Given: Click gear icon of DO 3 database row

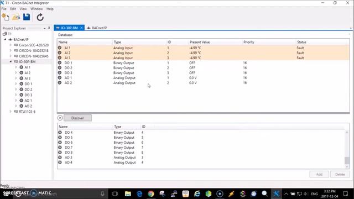Looking at the screenshot, I should click(x=60, y=72).
